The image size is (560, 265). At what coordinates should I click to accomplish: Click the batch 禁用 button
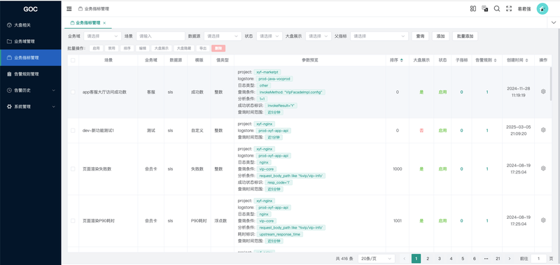pyautogui.click(x=111, y=48)
